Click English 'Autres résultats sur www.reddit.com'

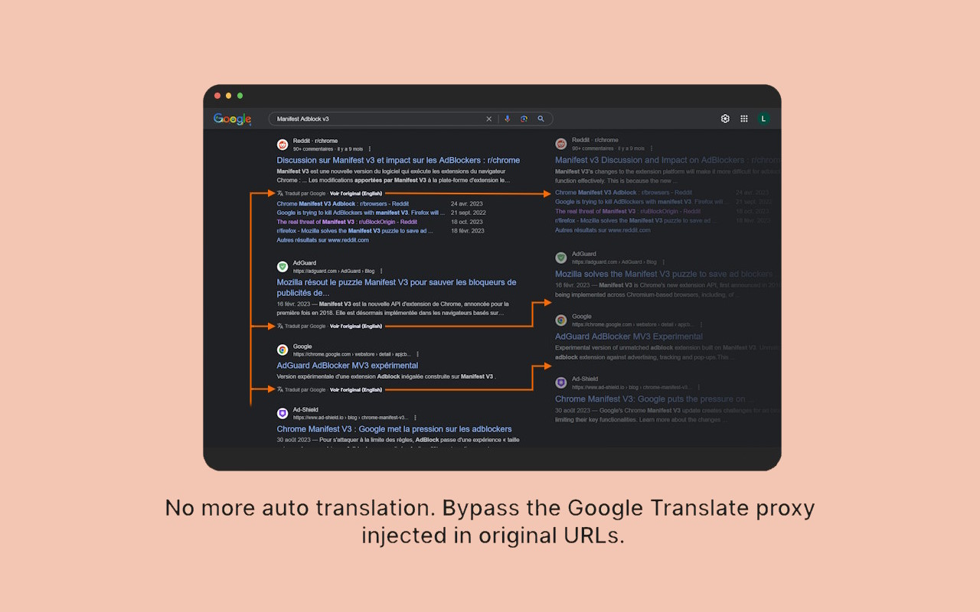click(x=603, y=230)
